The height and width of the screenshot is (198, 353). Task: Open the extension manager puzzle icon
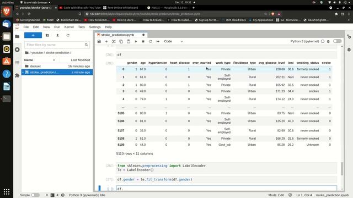pos(17,75)
